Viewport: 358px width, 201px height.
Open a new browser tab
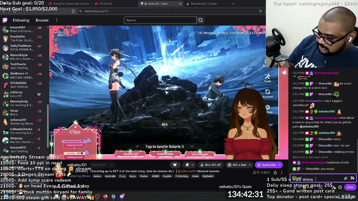(233, 4)
